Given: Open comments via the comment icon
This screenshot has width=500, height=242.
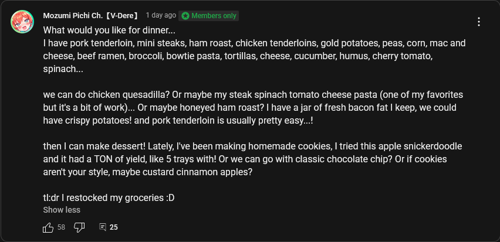Looking at the screenshot, I should [x=103, y=227].
